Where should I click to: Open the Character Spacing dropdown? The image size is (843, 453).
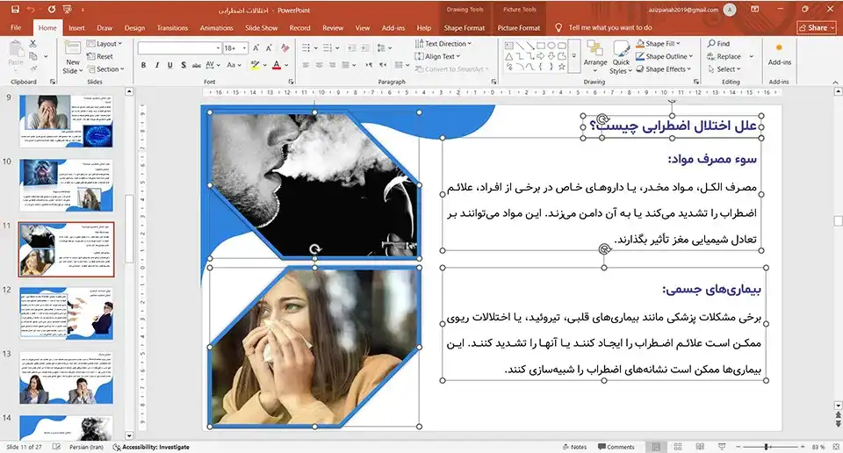213,65
